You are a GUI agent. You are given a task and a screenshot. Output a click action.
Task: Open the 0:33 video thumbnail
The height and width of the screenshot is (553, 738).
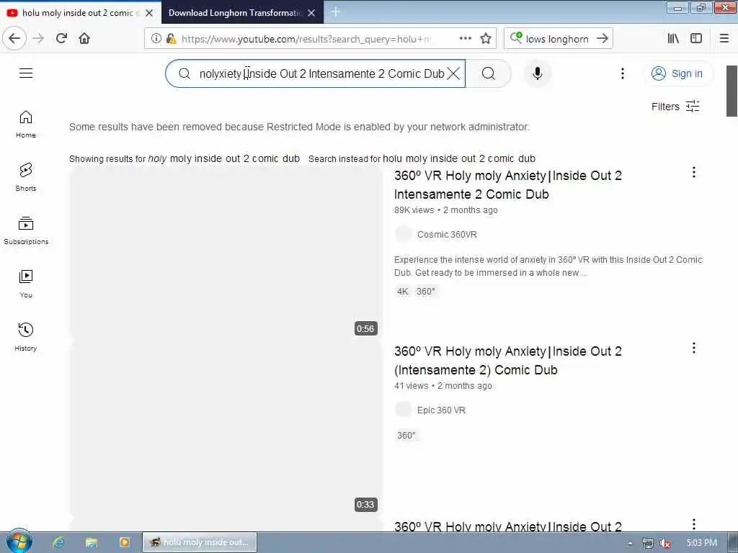point(226,428)
